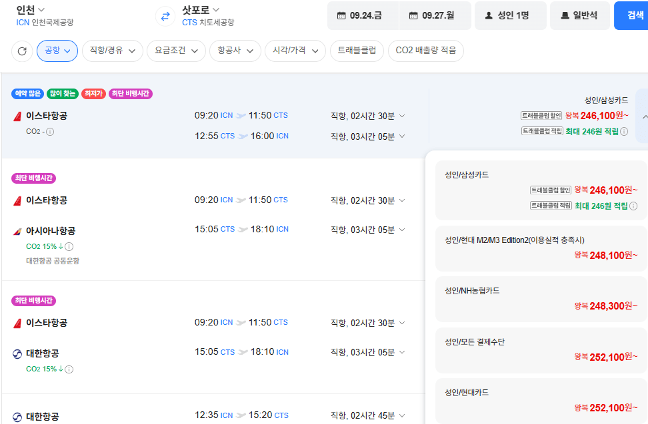Change passenger count 성인 1명

(x=511, y=16)
